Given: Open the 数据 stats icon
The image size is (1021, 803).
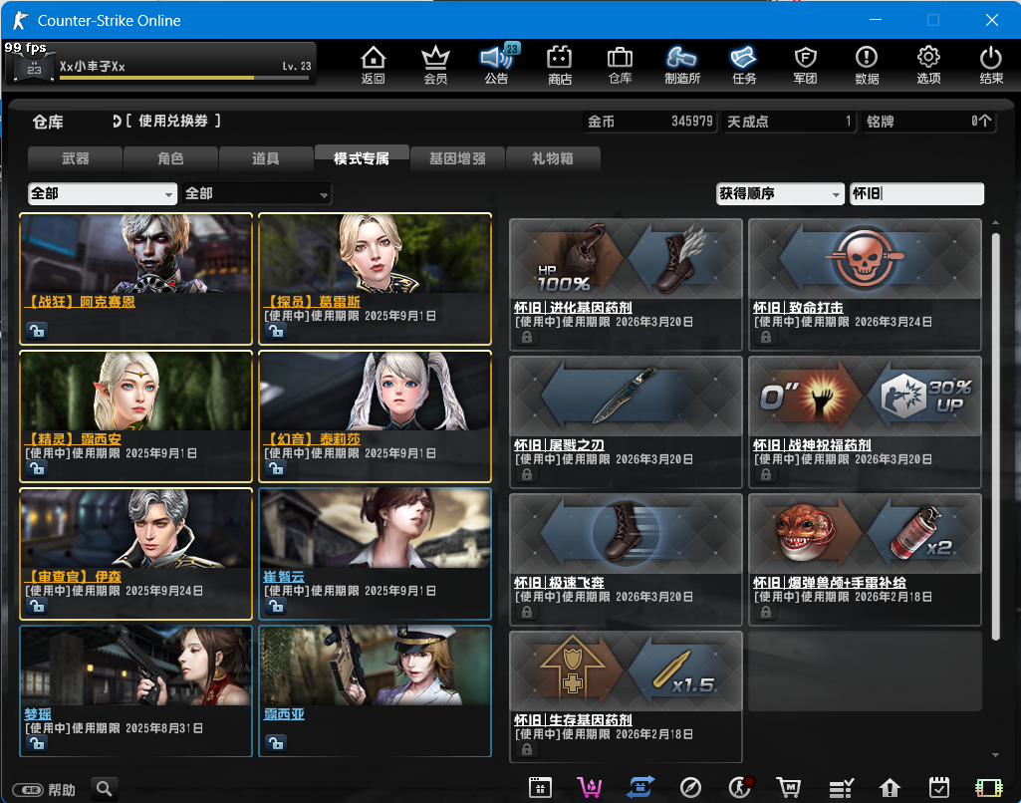Looking at the screenshot, I should coord(867,65).
